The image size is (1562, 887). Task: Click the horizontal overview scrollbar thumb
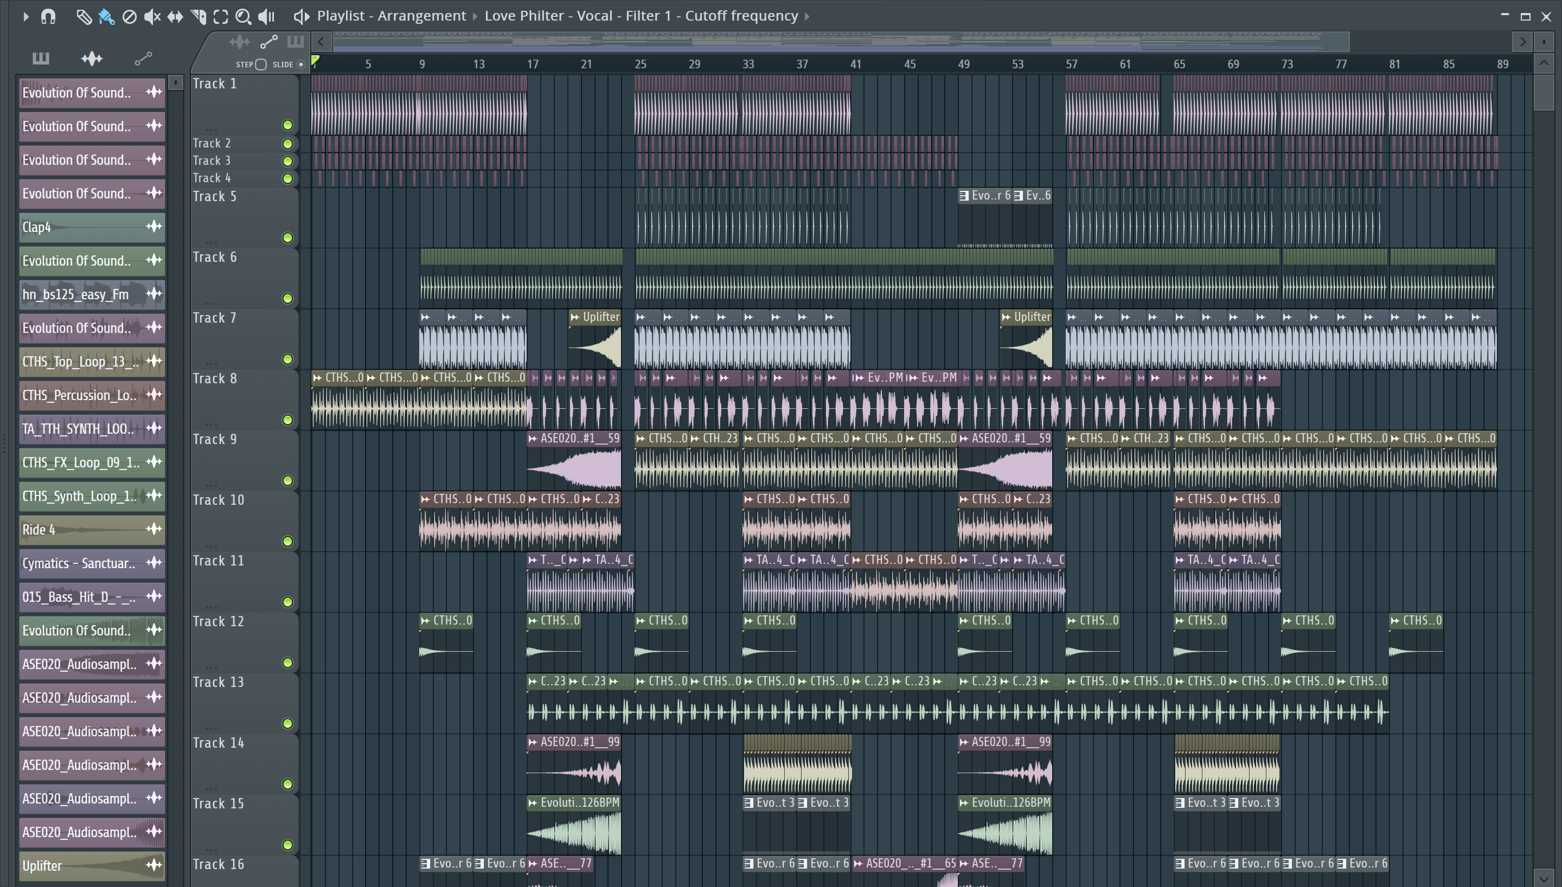click(841, 42)
